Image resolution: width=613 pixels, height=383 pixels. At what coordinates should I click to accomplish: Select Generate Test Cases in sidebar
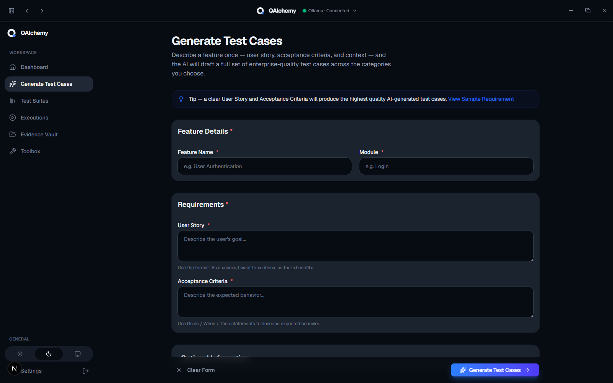click(49, 84)
